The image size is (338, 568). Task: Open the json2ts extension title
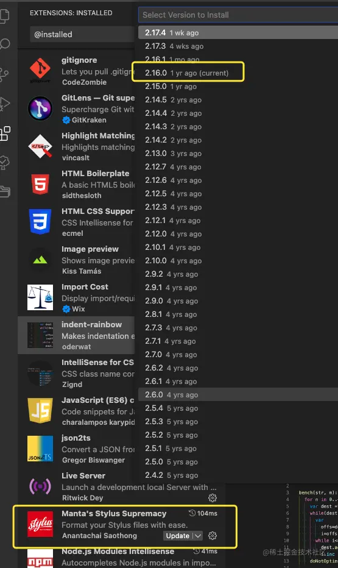(x=76, y=438)
